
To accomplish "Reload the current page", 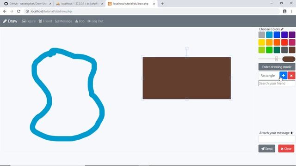I will click(x=18, y=11).
